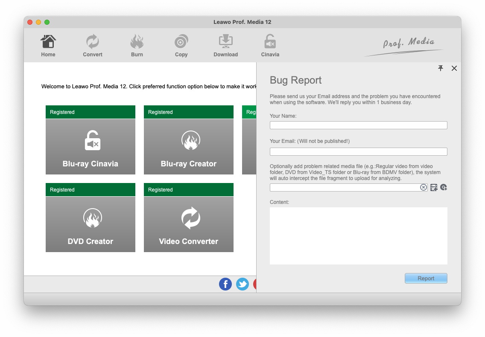The image size is (485, 337).
Task: Submit with the Report button
Action: 426,278
